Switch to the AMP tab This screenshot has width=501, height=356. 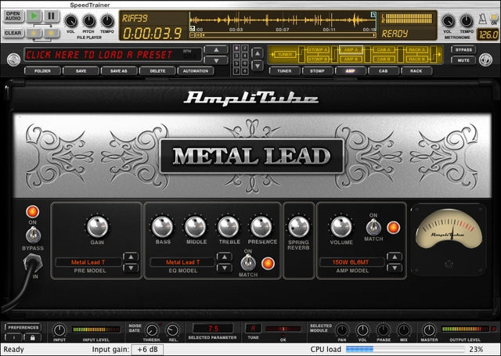tap(351, 71)
